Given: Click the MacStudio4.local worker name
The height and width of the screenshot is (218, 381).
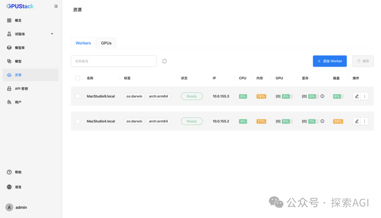Looking at the screenshot, I should (x=101, y=121).
